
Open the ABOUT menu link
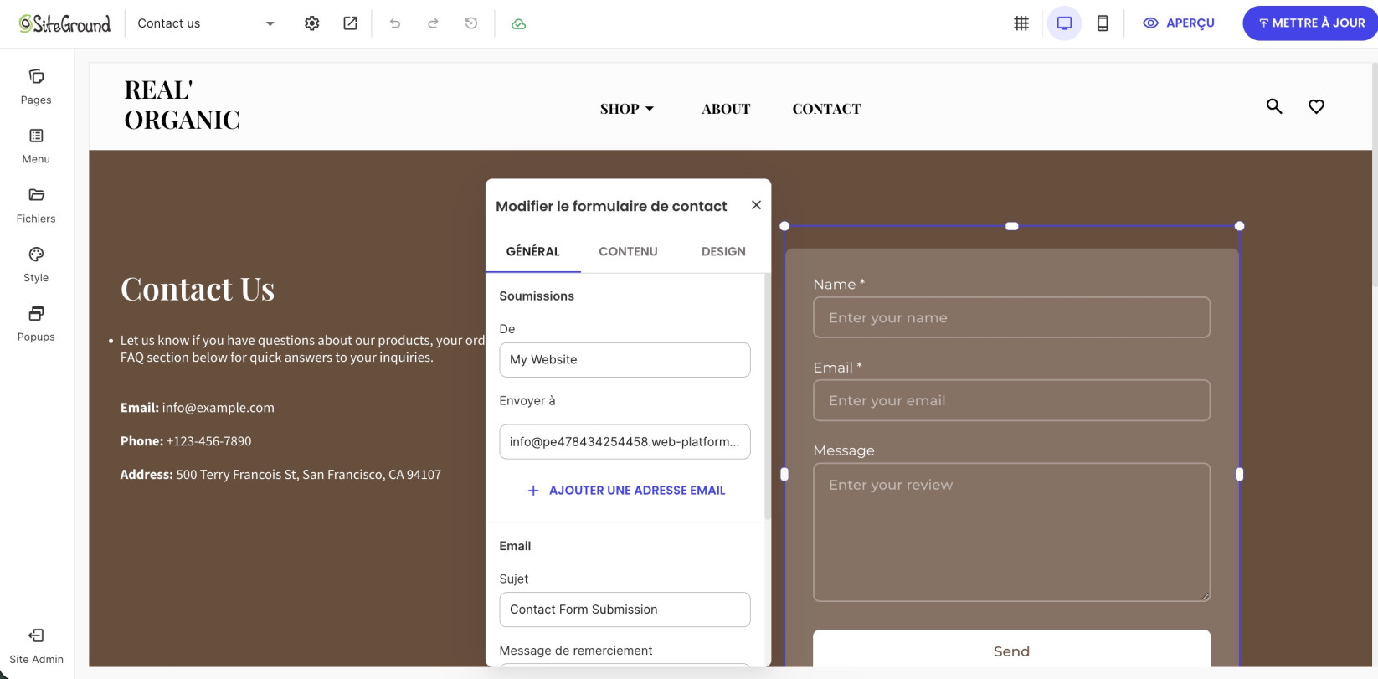[x=726, y=109]
